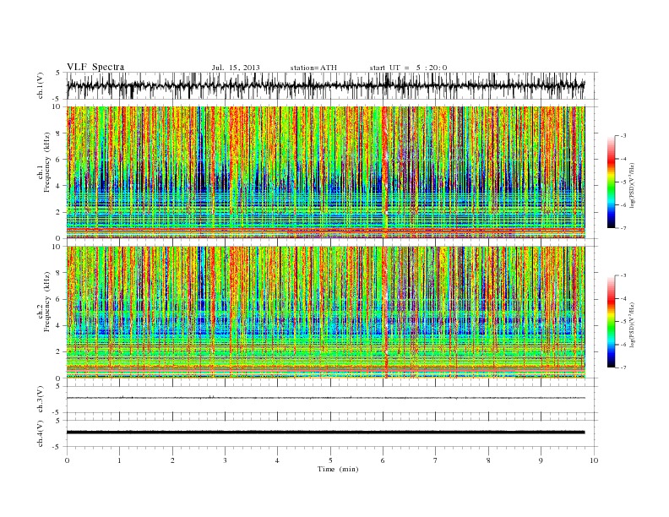This screenshot has width=669, height=517.
Task: Click time axis tick label "6"
Action: [x=383, y=460]
